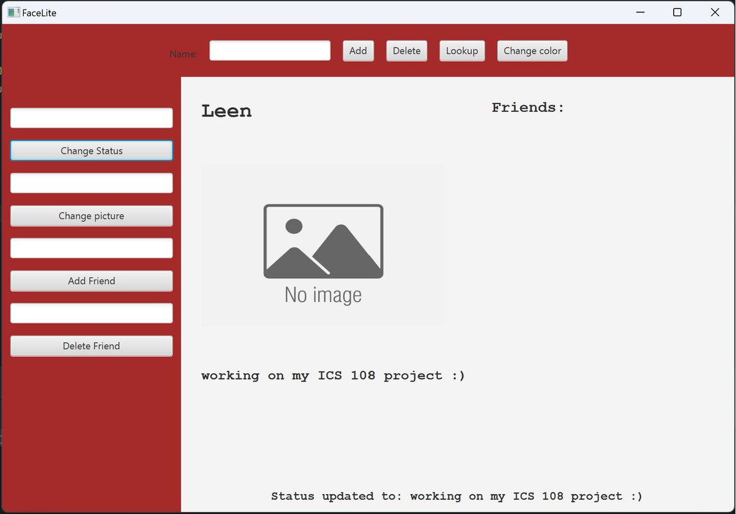Image resolution: width=736 pixels, height=514 pixels.
Task: Click the Add Friend button
Action: pos(92,281)
